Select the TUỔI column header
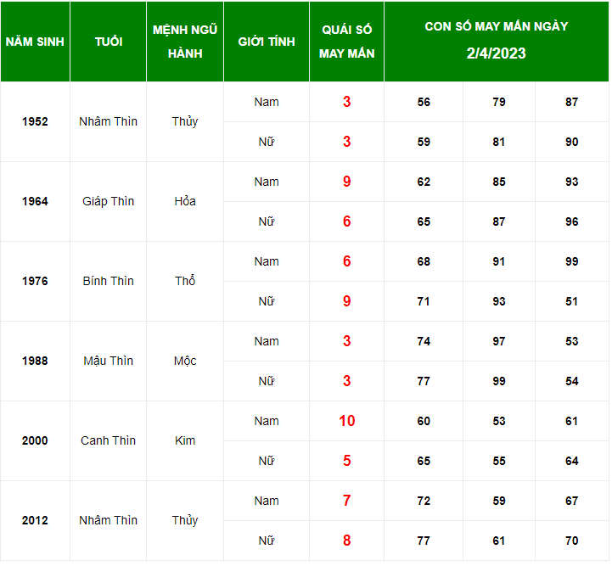The image size is (612, 566). pyautogui.click(x=108, y=42)
